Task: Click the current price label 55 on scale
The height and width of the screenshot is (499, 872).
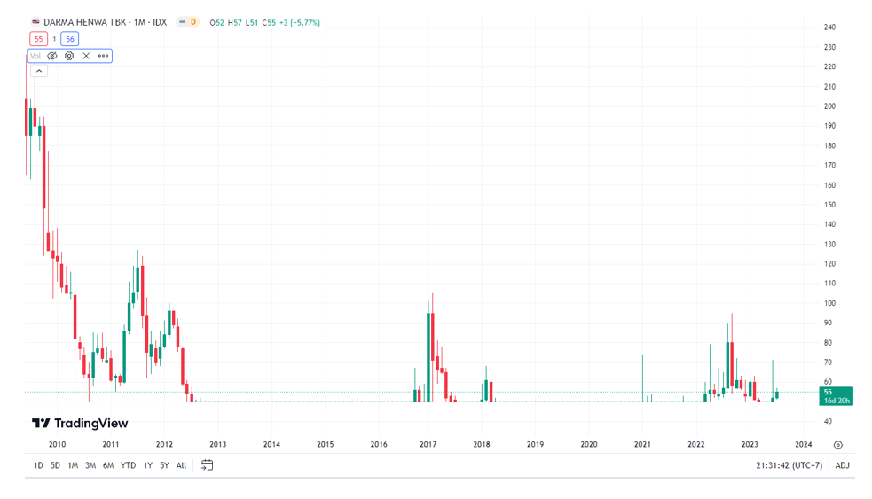Action: click(x=836, y=395)
